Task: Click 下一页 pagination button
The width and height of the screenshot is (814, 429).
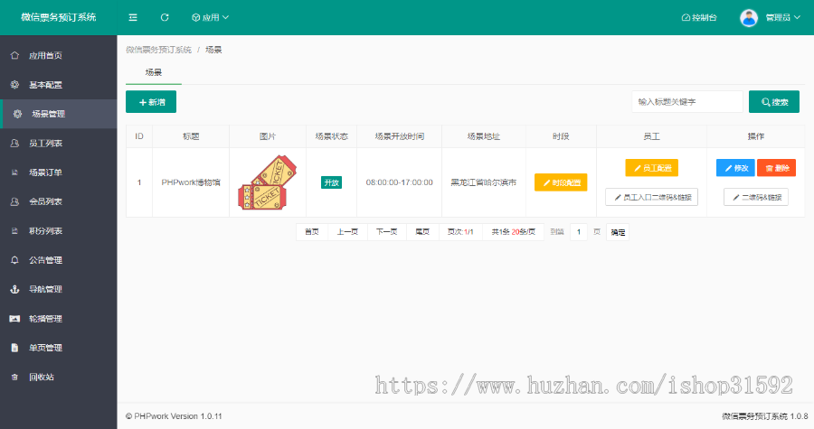Action: pos(387,232)
